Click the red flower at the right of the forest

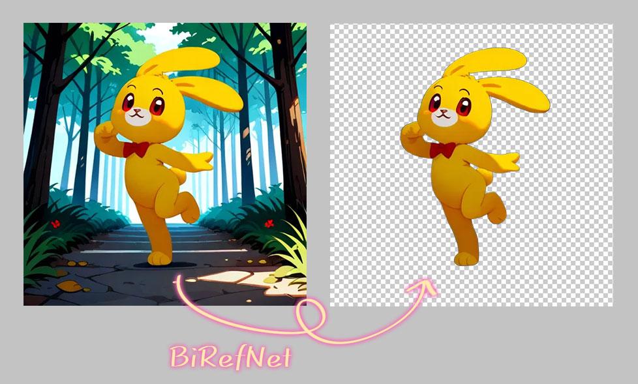point(269,223)
